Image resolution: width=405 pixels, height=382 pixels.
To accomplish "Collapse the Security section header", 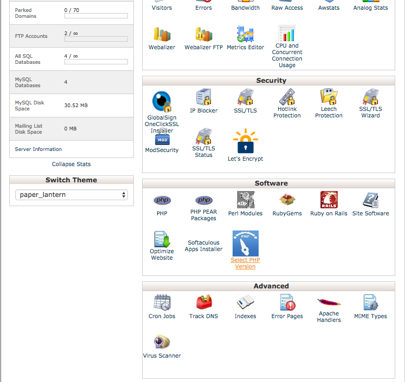I will (268, 81).
